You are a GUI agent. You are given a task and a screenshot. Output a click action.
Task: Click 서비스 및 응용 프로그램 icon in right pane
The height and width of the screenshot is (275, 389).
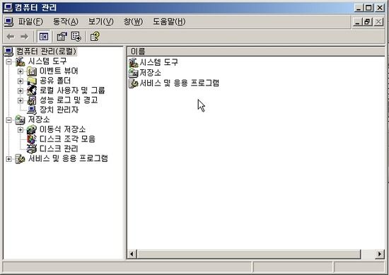[133, 83]
